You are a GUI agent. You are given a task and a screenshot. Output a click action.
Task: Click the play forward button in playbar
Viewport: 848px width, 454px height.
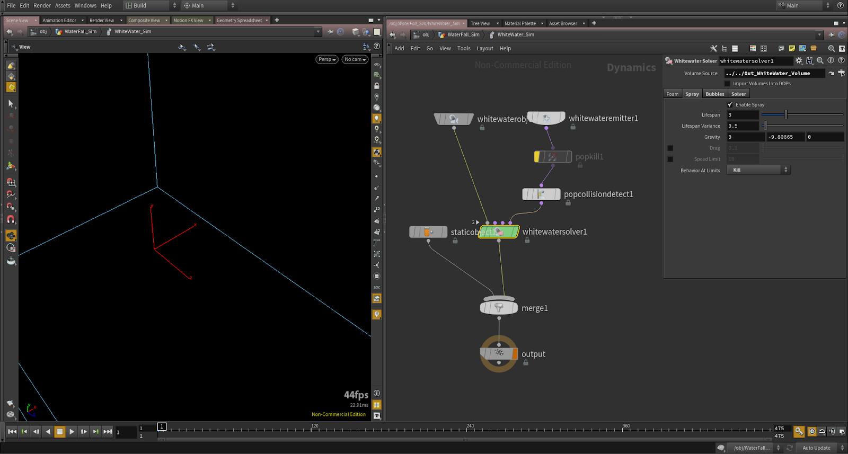[72, 432]
